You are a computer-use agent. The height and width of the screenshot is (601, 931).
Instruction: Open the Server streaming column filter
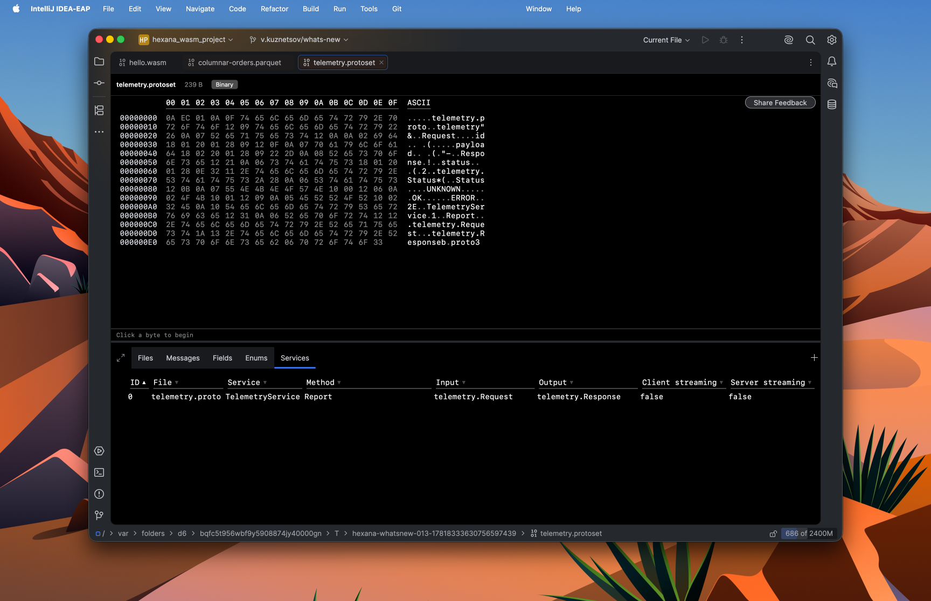pos(810,383)
